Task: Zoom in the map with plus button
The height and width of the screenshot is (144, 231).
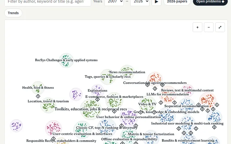Action: click(x=197, y=27)
